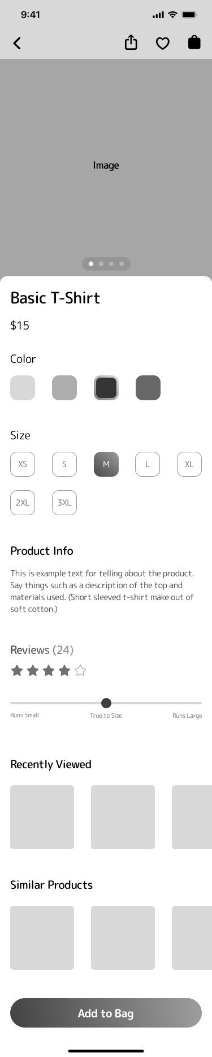Choose size XL option
Image resolution: width=212 pixels, height=1057 pixels.
(189, 464)
